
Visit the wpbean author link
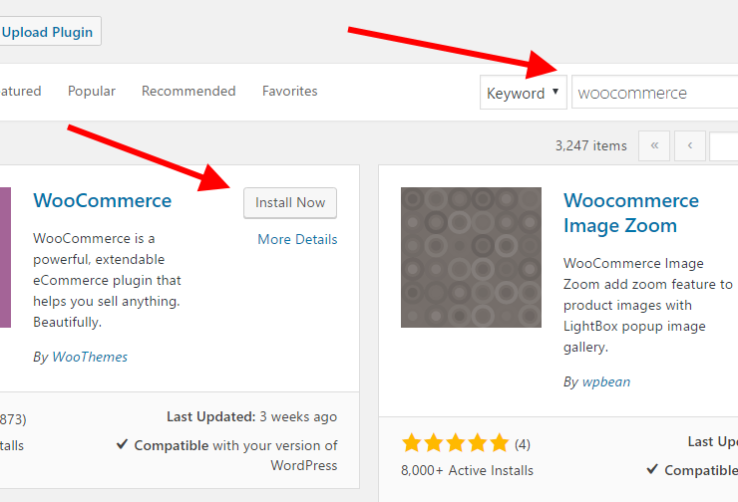pyautogui.click(x=606, y=381)
